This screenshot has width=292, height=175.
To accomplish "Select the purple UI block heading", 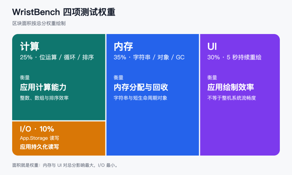I will [x=212, y=46].
